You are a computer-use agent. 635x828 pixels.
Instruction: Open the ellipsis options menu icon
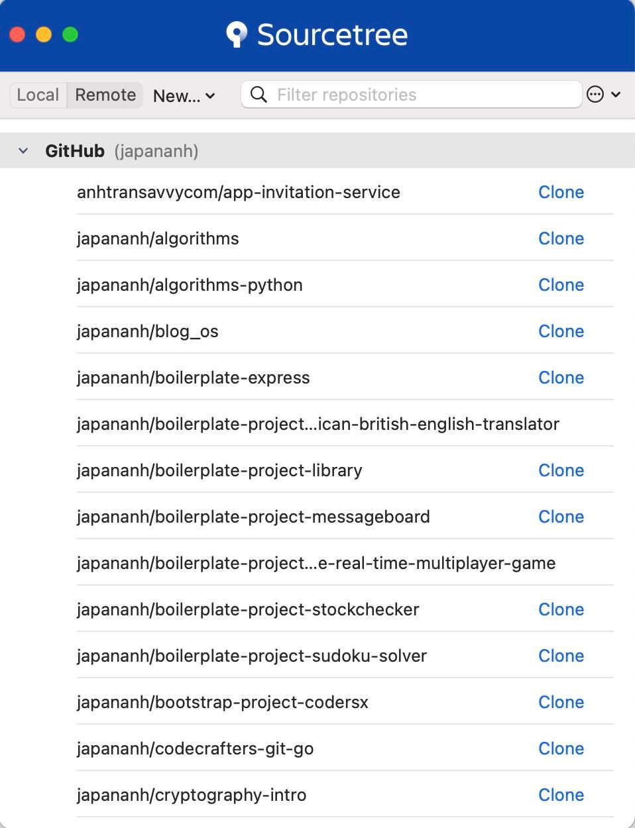[595, 95]
